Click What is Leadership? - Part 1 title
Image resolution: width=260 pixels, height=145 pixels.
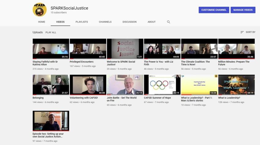point(197,99)
